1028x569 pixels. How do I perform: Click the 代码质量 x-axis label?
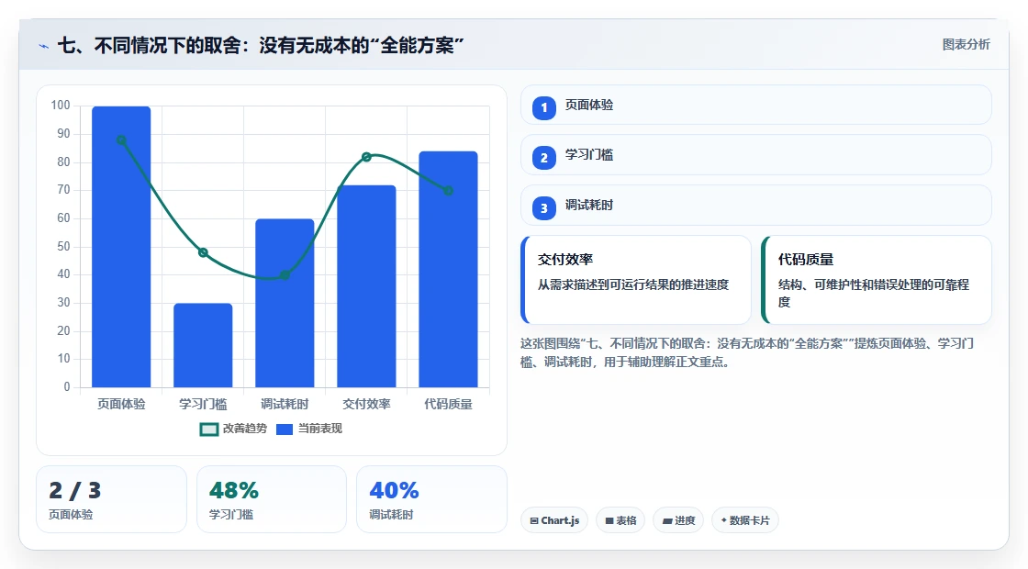pyautogui.click(x=449, y=405)
